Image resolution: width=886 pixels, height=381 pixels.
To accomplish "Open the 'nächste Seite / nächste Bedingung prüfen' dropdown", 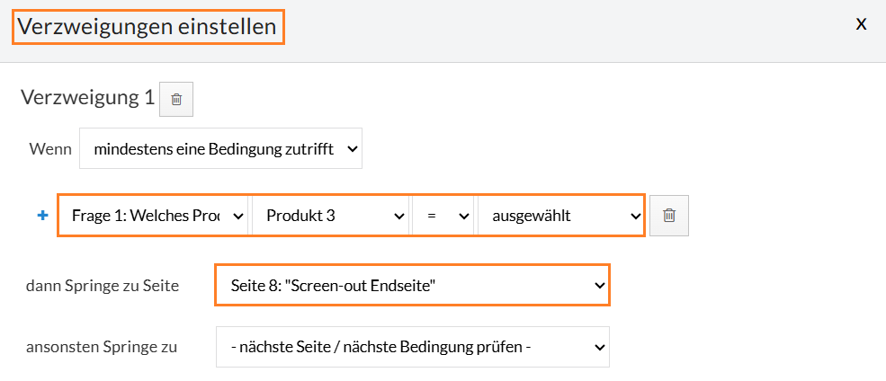I will tap(412, 347).
